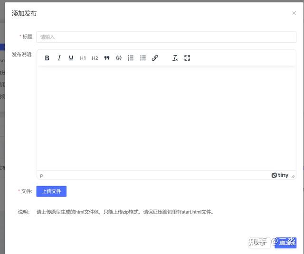Insert a code sample block
Image resolution: width=304 pixels, height=254 pixels.
(x=119, y=58)
